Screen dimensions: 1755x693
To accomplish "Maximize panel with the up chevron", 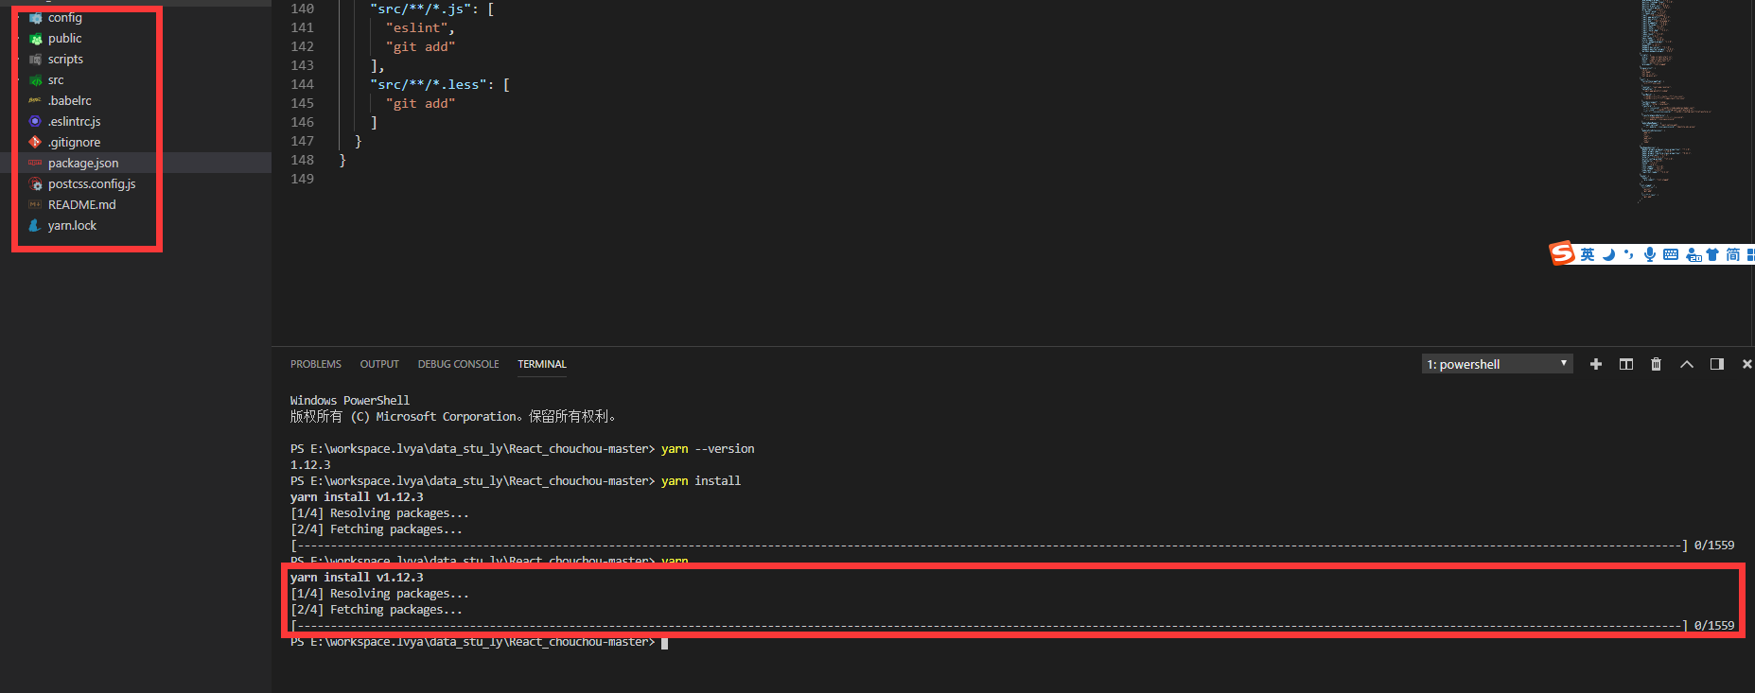I will tap(1687, 364).
